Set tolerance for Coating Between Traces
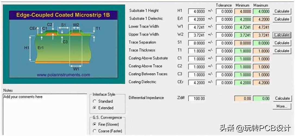Screen dimensions: 295x136 pos(224,75)
